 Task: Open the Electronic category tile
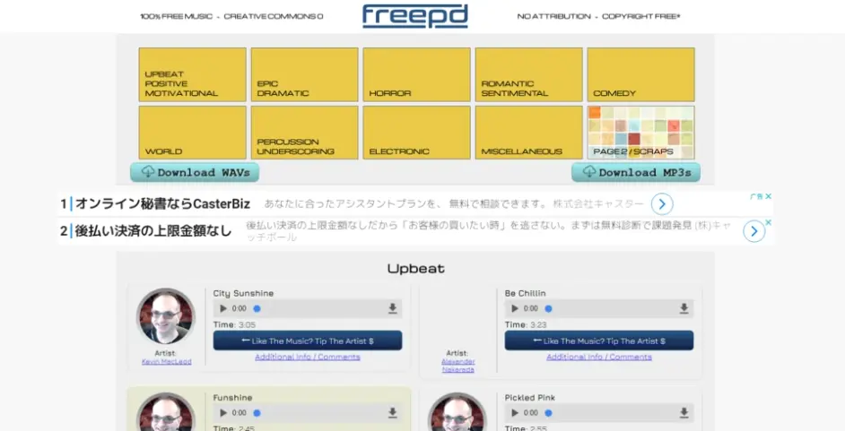click(x=416, y=133)
